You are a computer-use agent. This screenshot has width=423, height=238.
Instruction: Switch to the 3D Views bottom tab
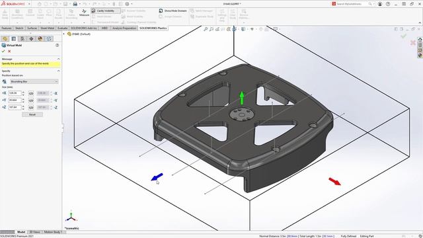(34, 232)
